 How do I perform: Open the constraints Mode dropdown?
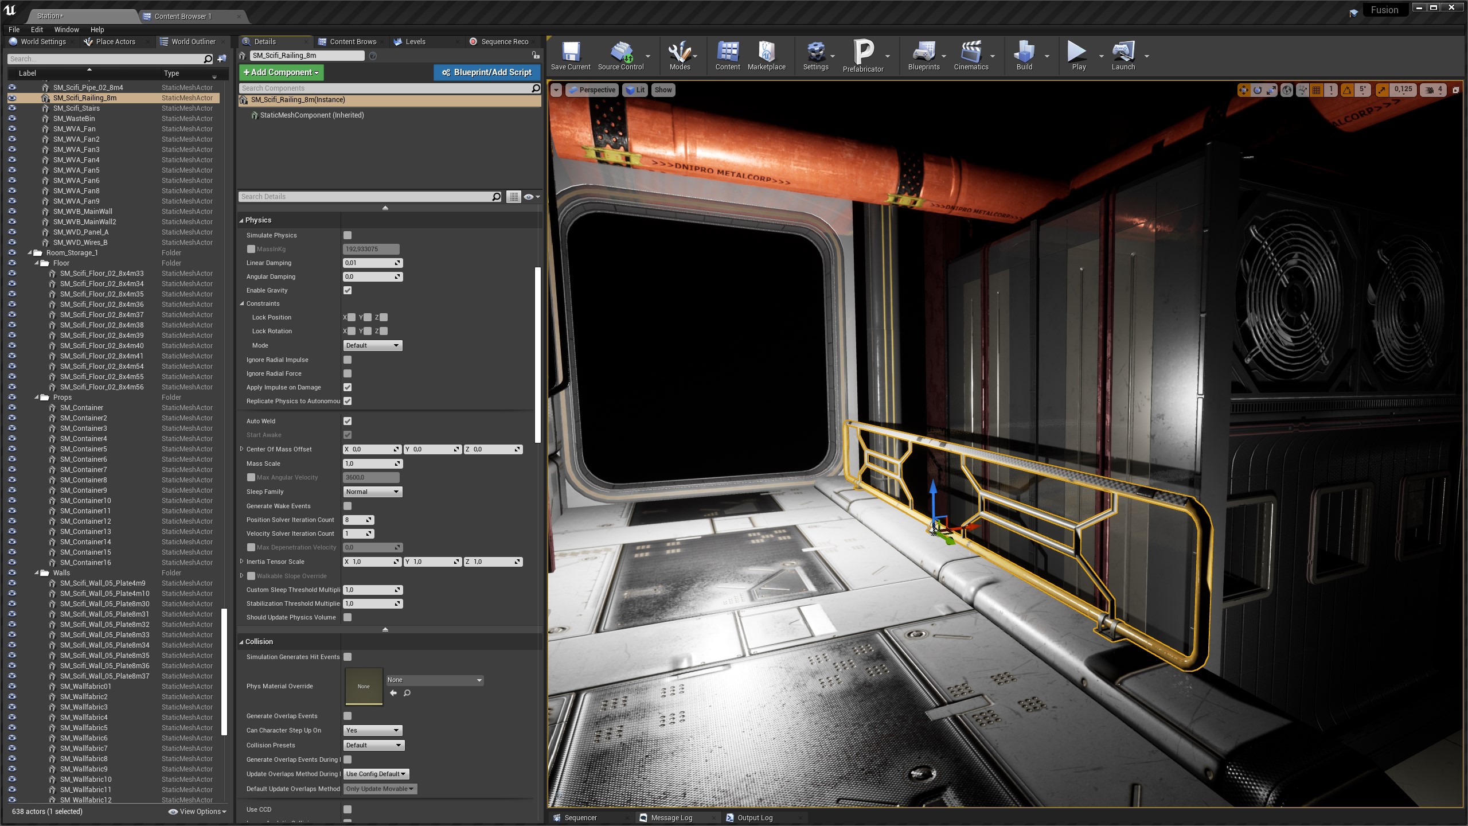[373, 345]
